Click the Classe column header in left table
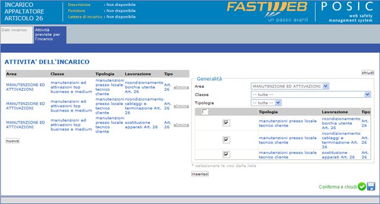 [57, 74]
